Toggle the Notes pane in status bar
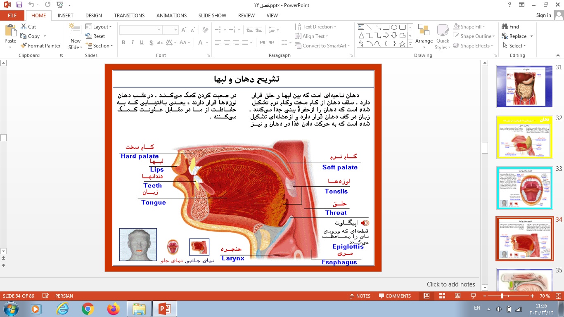The image size is (564, 317). [360, 296]
